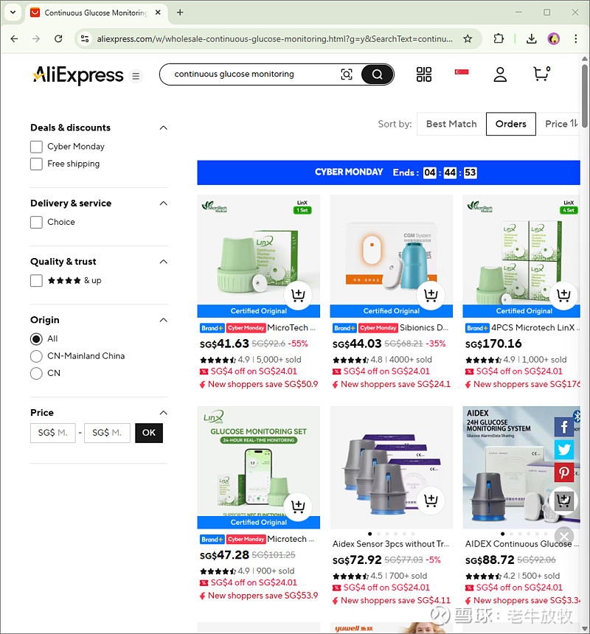Click the SG$170.16 price text

click(x=493, y=344)
